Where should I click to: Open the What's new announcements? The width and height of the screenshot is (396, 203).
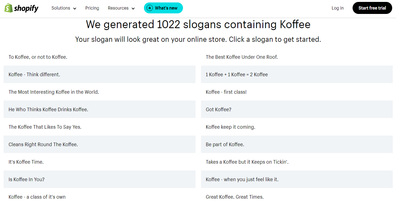pos(166,8)
